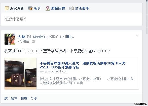
Task: Click the status update note icon
Action: (7, 8)
